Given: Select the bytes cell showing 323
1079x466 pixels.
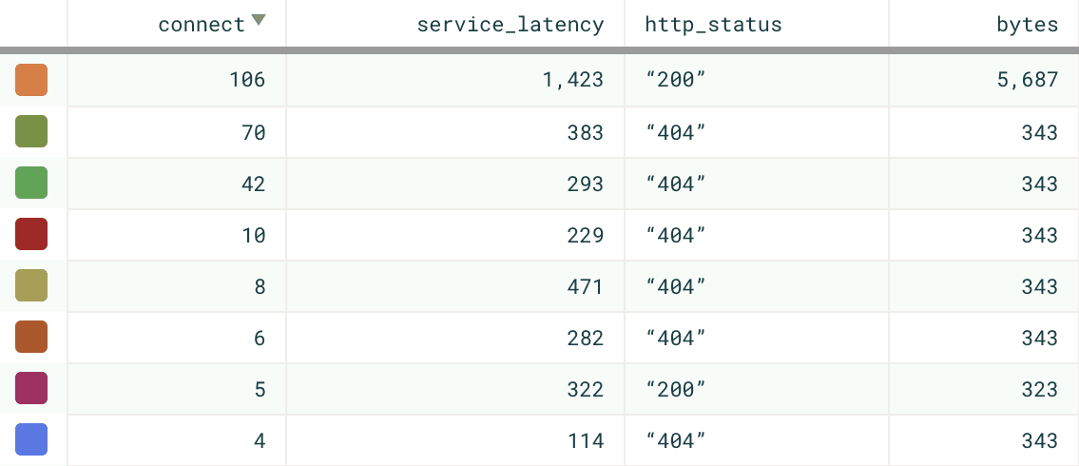Looking at the screenshot, I should [1039, 389].
